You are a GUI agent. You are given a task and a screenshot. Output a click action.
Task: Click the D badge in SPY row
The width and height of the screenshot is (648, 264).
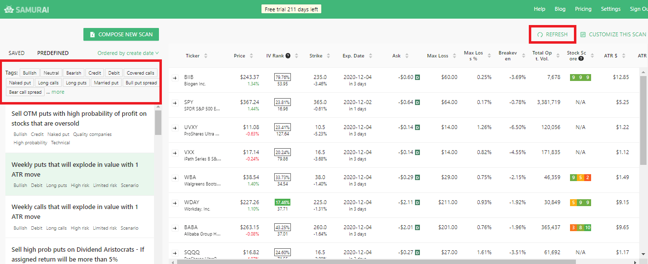click(x=417, y=103)
